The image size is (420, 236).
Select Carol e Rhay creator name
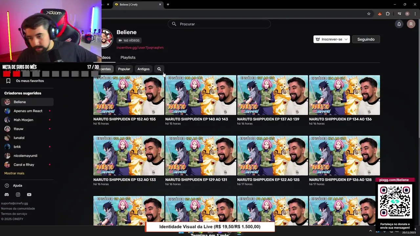(24, 165)
